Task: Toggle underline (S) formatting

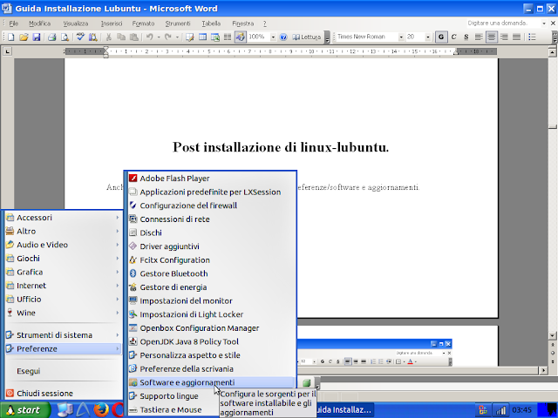Action: [x=466, y=37]
